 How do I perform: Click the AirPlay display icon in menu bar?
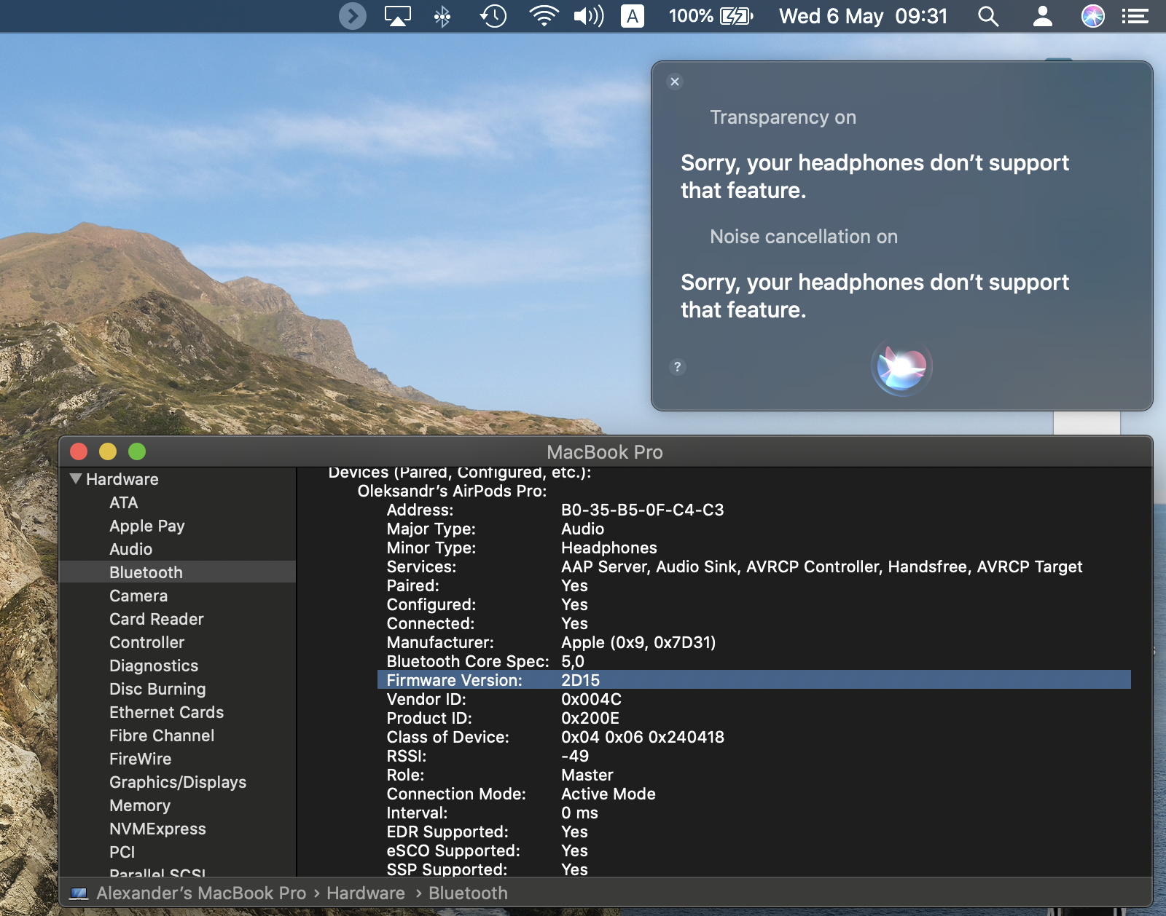pos(398,16)
